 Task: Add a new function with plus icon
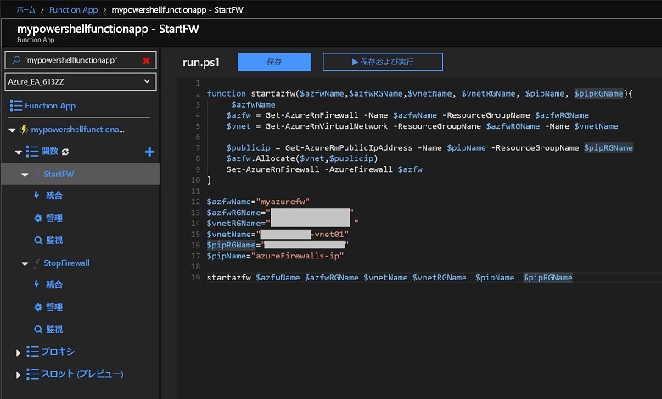coord(149,152)
